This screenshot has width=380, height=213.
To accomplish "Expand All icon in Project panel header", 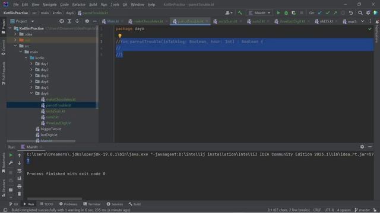I will click(69, 21).
